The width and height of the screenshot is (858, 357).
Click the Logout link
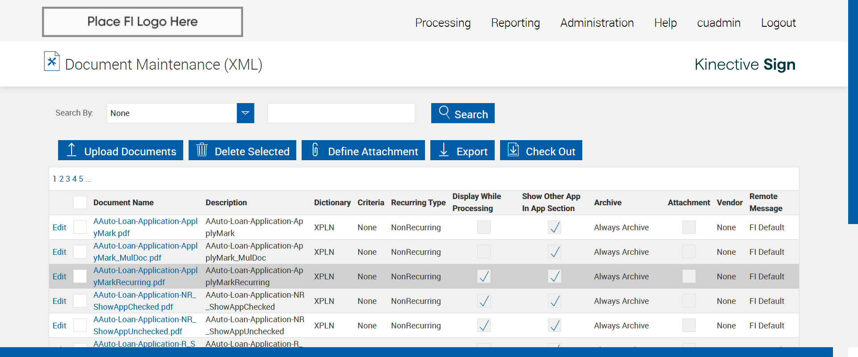coord(778,23)
